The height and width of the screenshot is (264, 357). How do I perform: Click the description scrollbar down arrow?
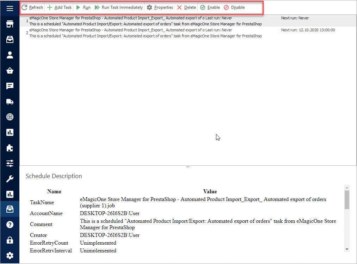(x=347, y=249)
